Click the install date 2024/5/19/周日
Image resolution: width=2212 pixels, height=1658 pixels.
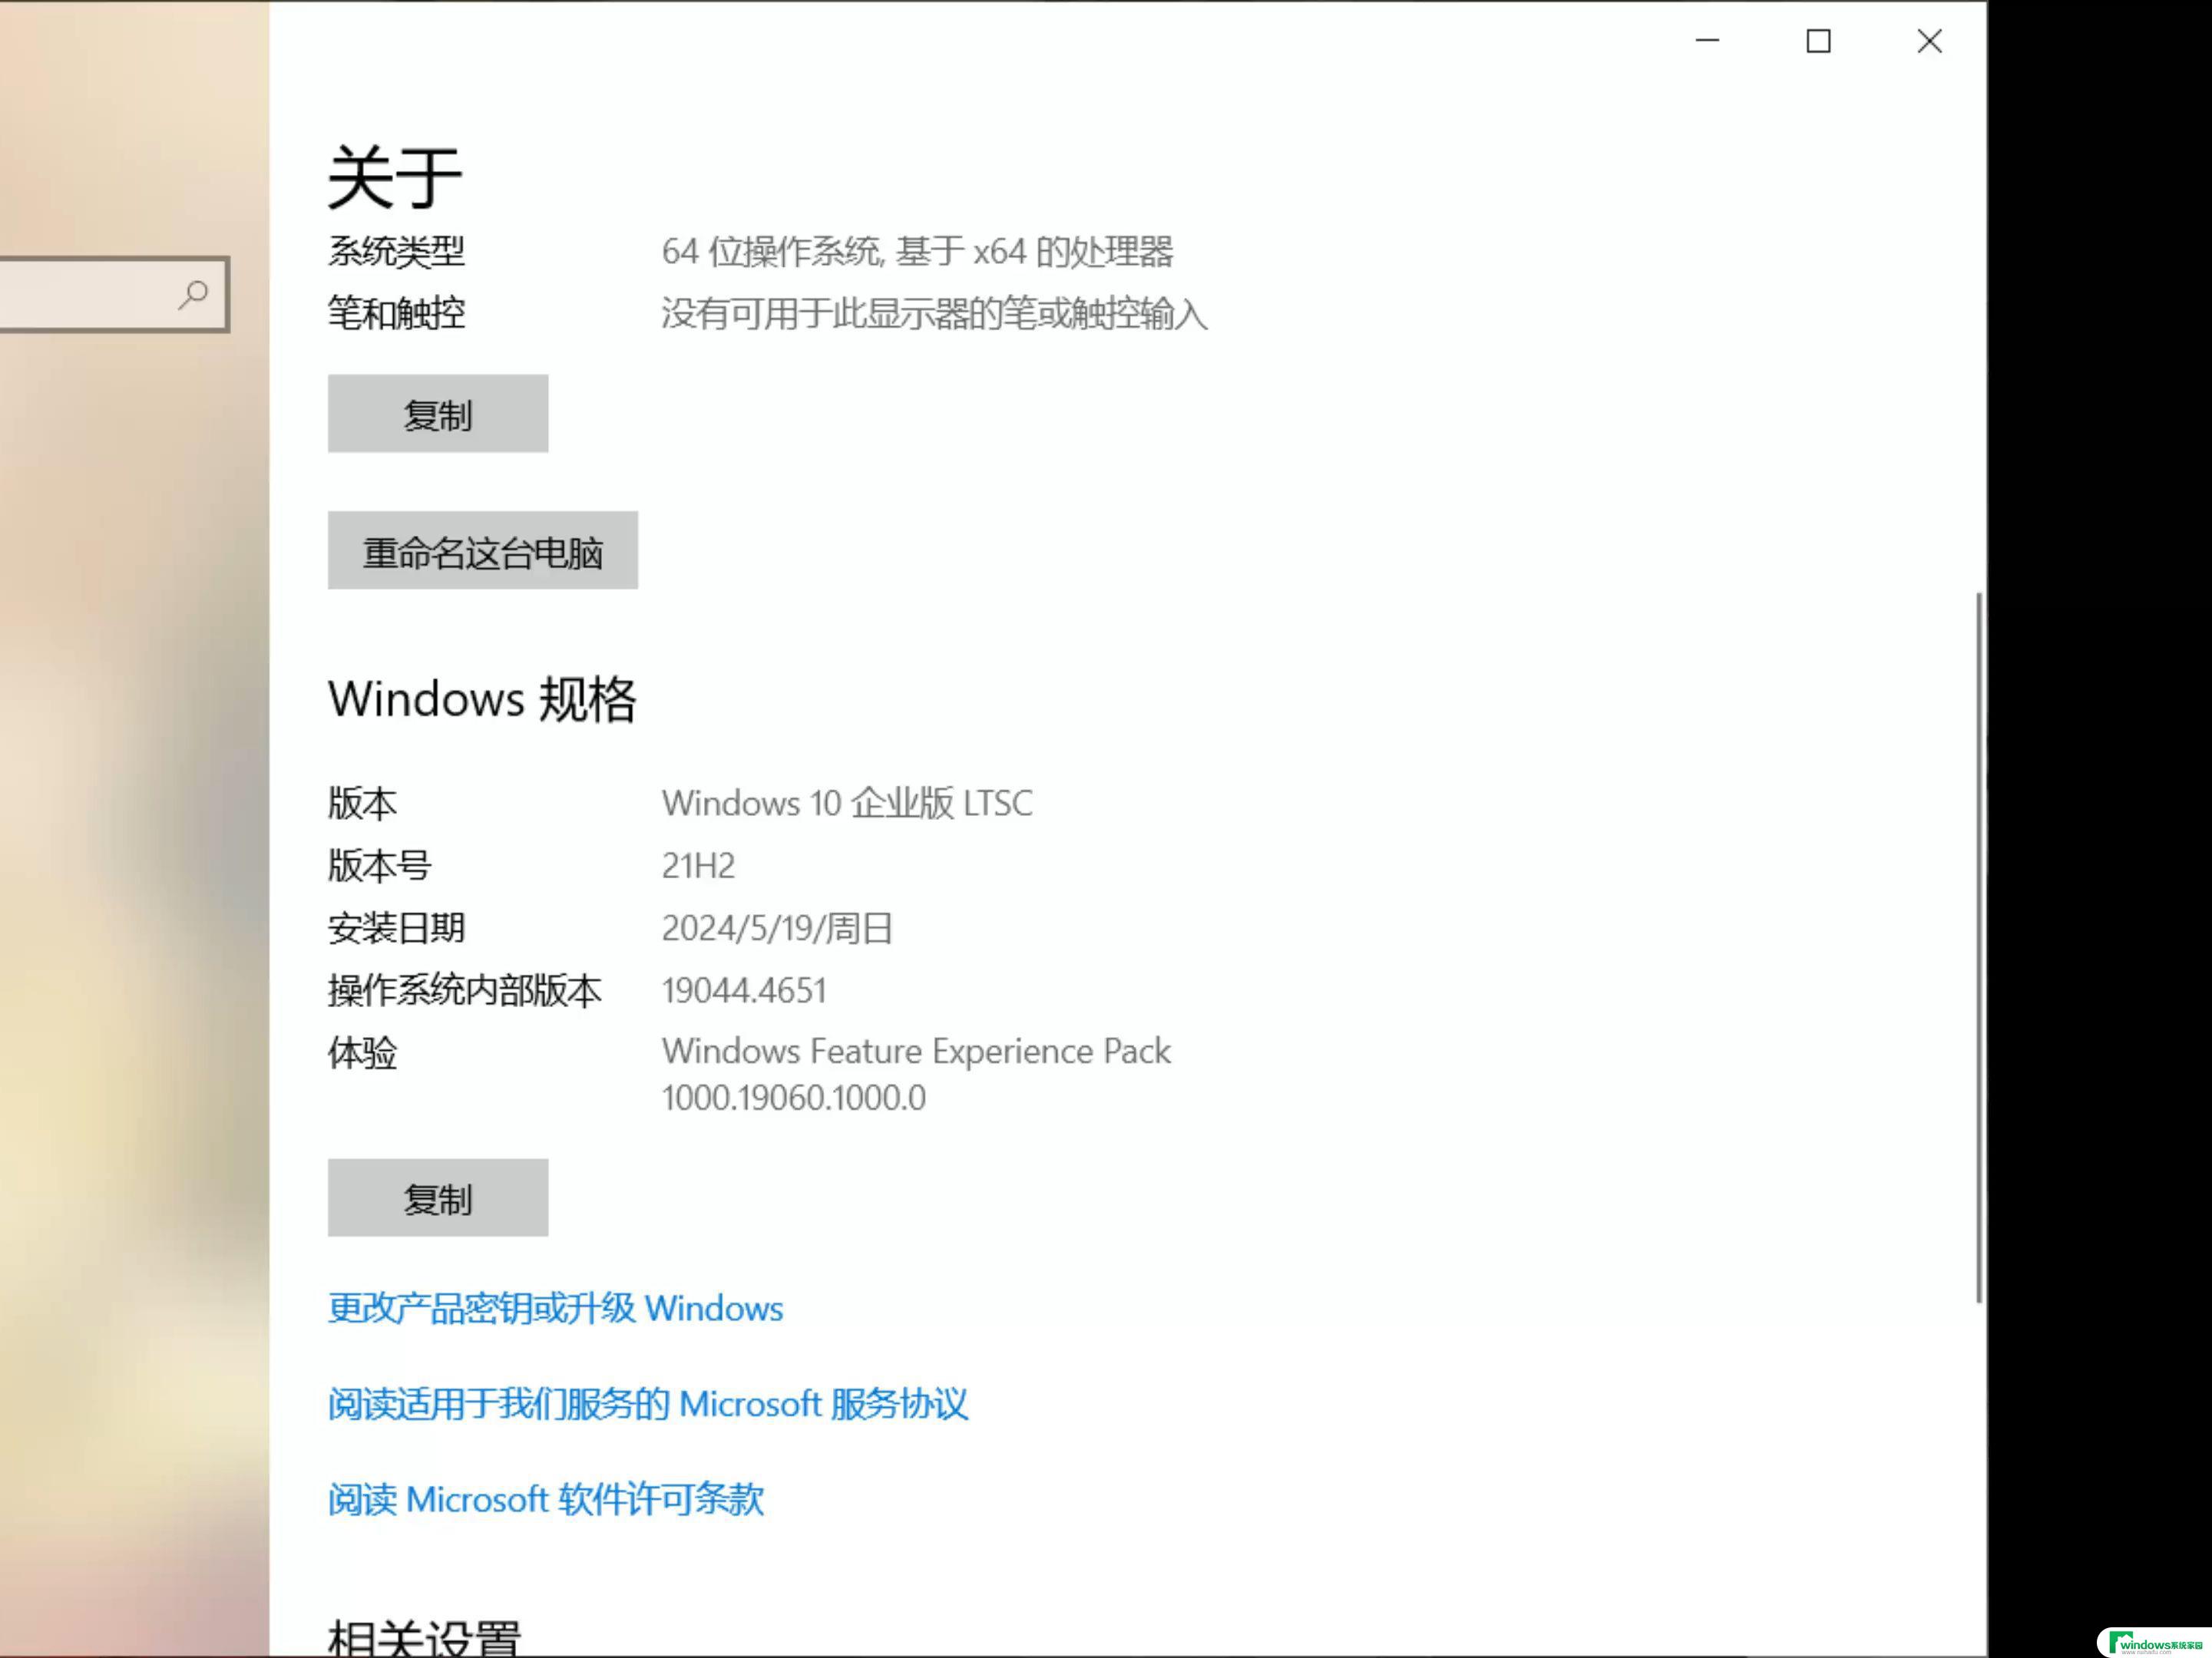(777, 928)
